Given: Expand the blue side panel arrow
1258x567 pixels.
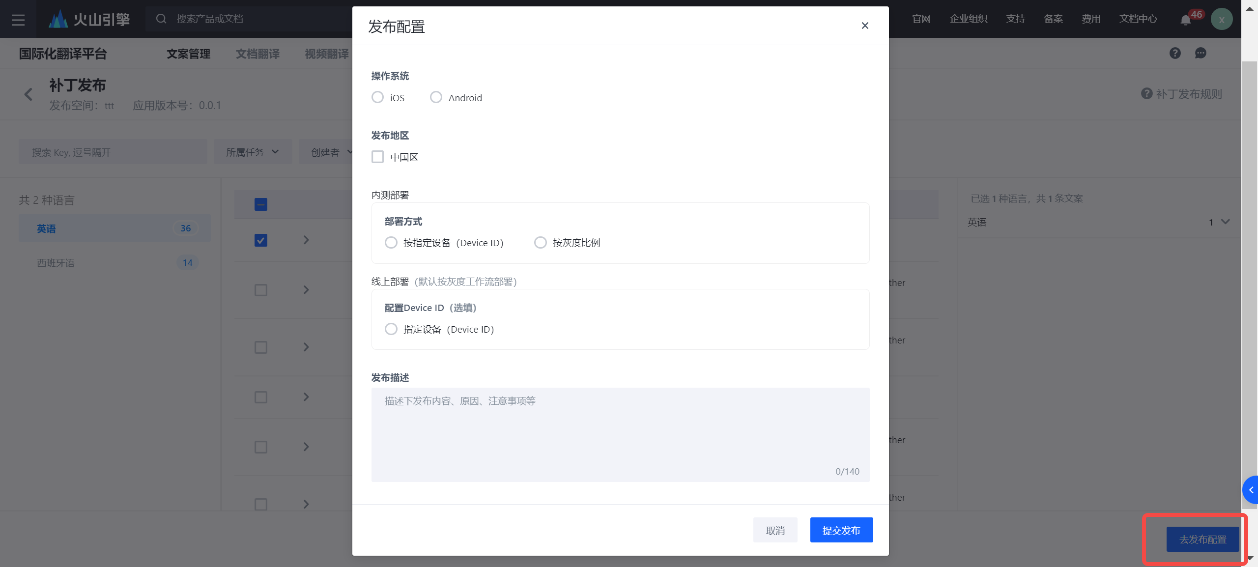Looking at the screenshot, I should click(1251, 490).
